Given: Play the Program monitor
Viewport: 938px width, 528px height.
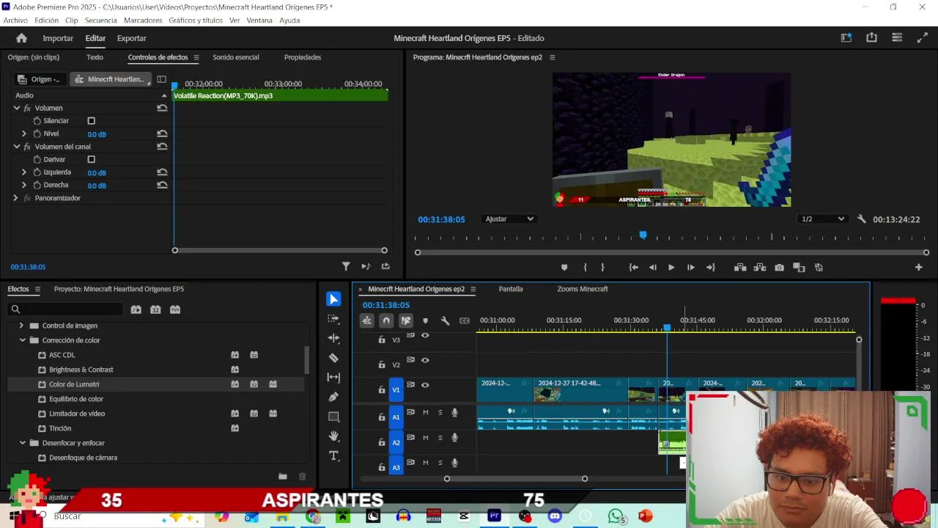Looking at the screenshot, I should pyautogui.click(x=671, y=268).
